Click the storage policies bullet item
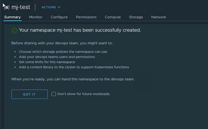208x129 pixels. coord(63,51)
